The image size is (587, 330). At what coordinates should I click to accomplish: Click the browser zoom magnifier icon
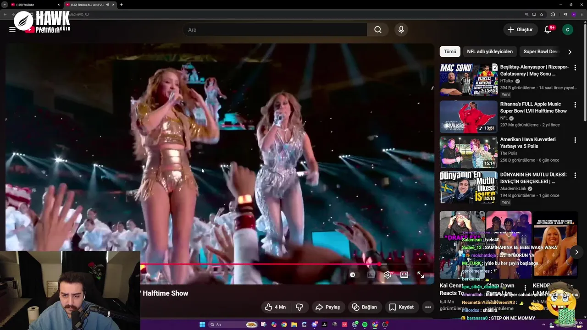pos(527,14)
